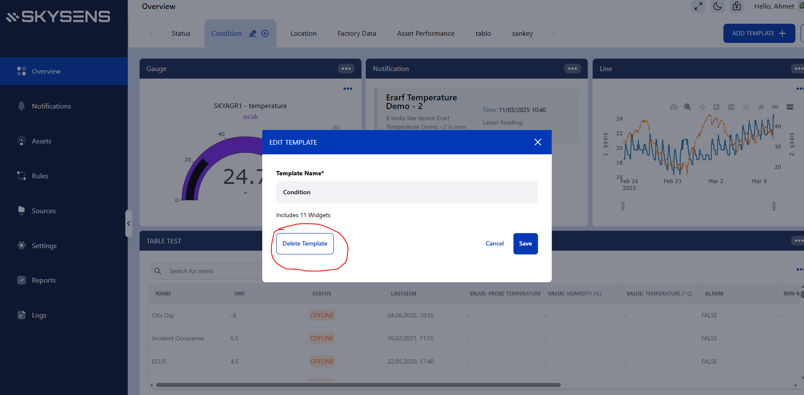Close the Edit Template dialog
This screenshot has width=804, height=395.
[537, 142]
